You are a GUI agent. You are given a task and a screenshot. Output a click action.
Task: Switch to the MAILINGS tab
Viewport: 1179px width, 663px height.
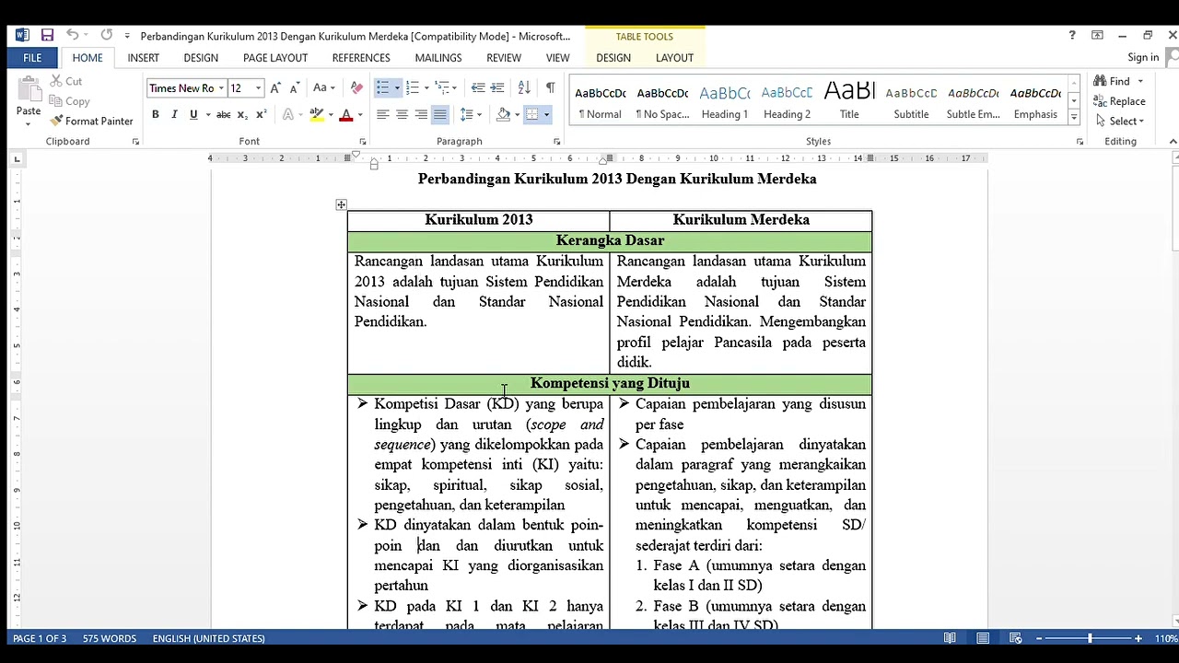point(438,57)
